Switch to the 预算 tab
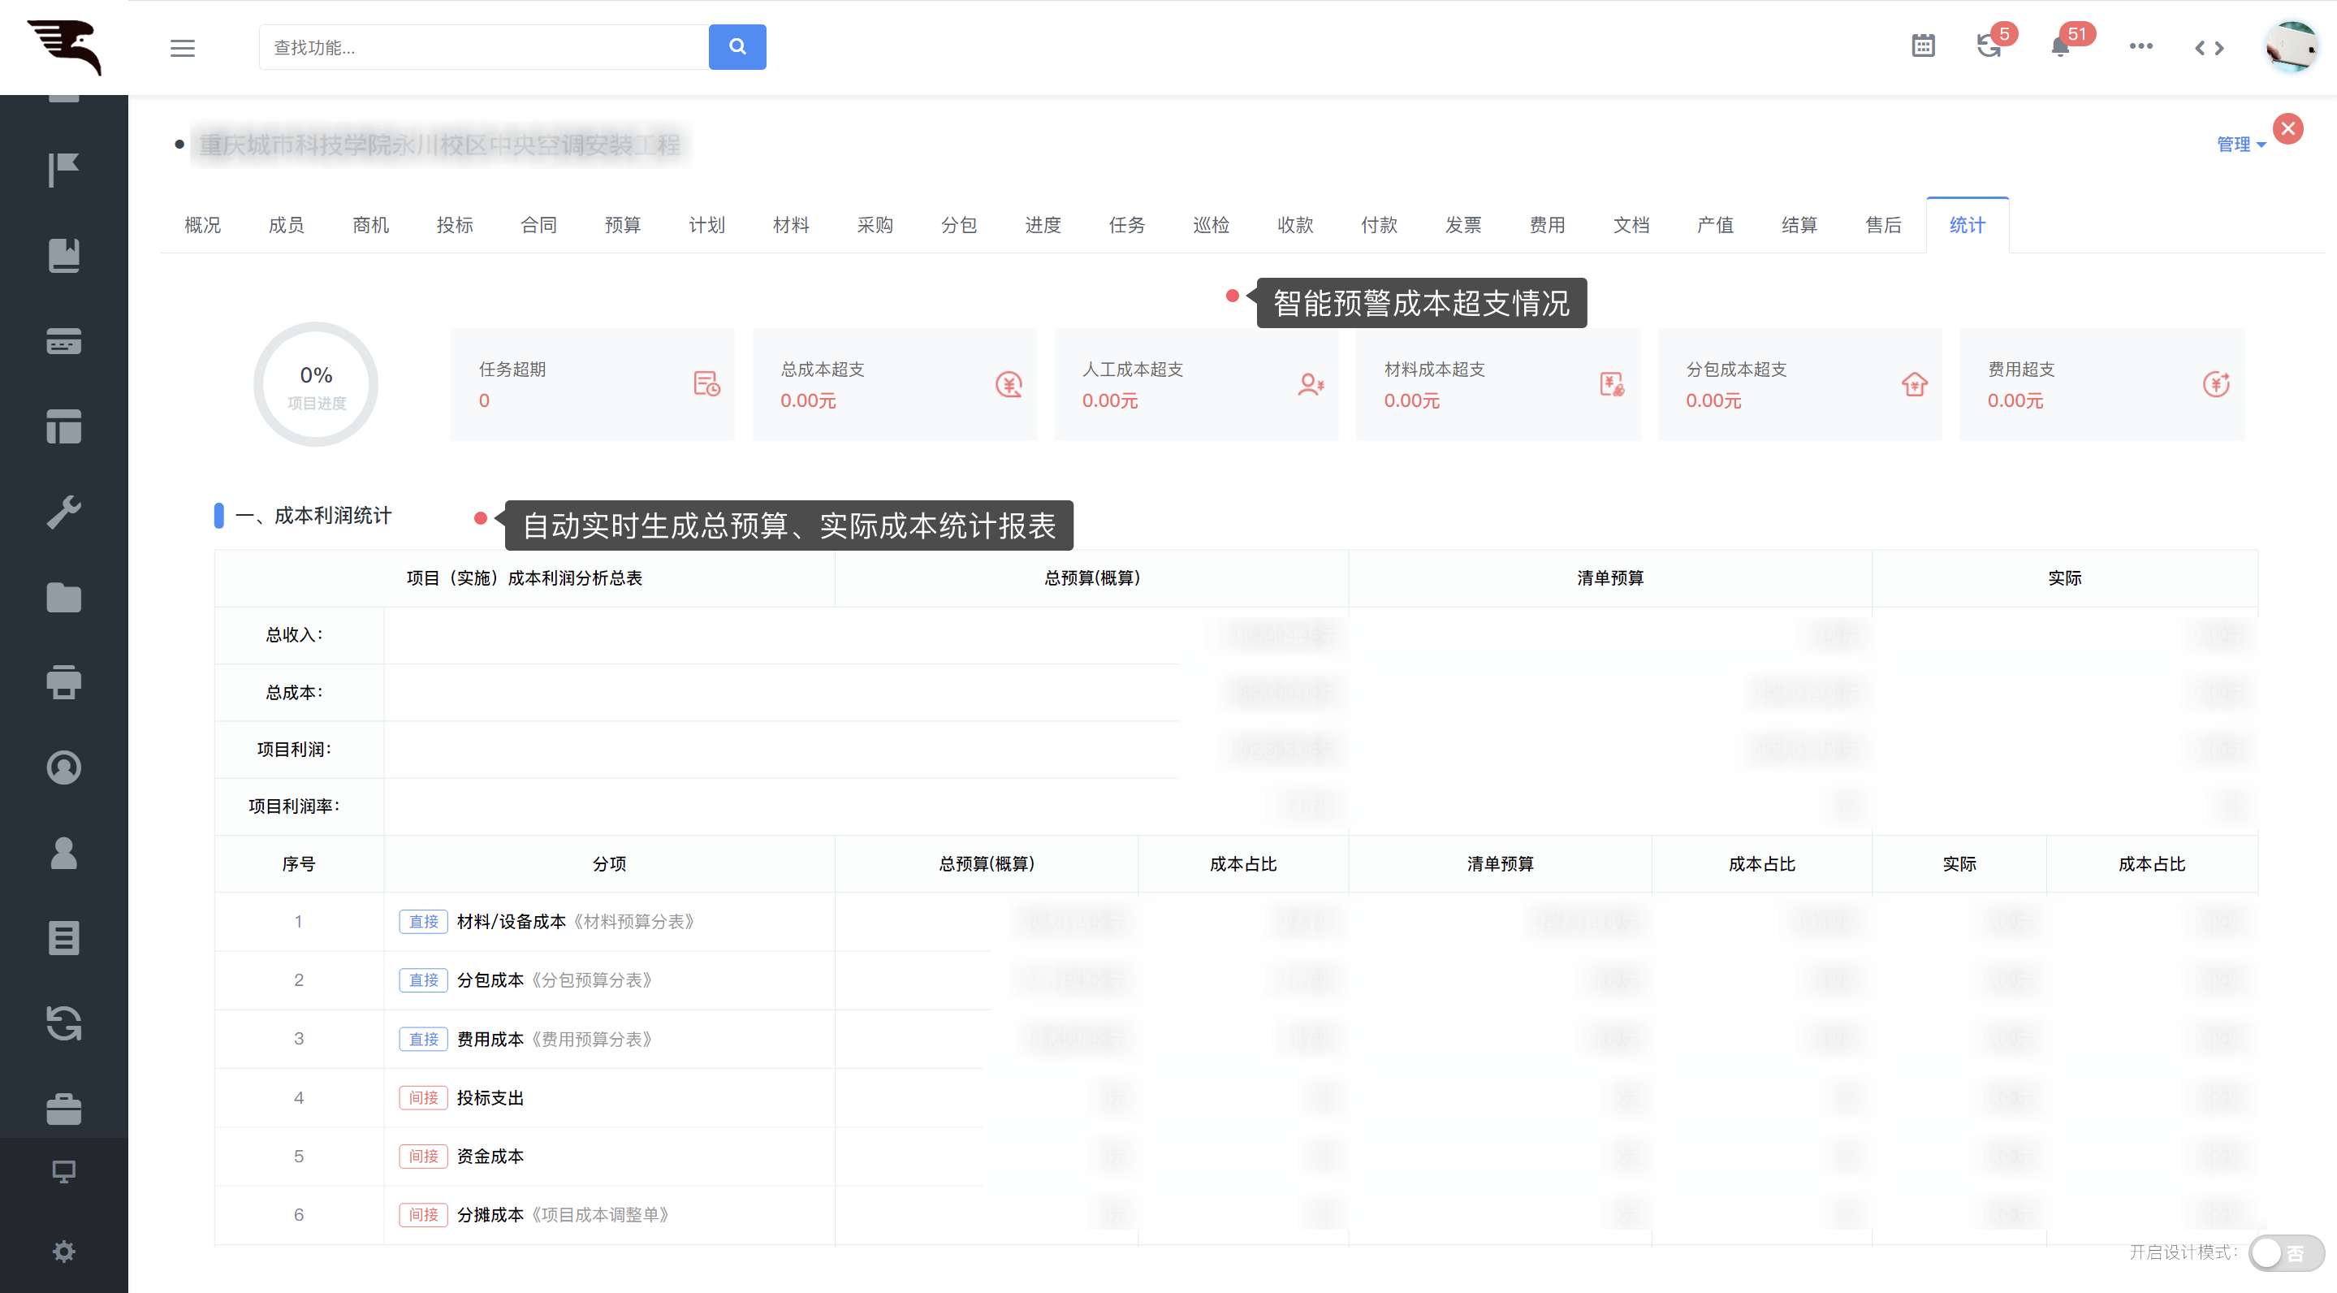Screen dimensions: 2337x1293 (x=622, y=225)
